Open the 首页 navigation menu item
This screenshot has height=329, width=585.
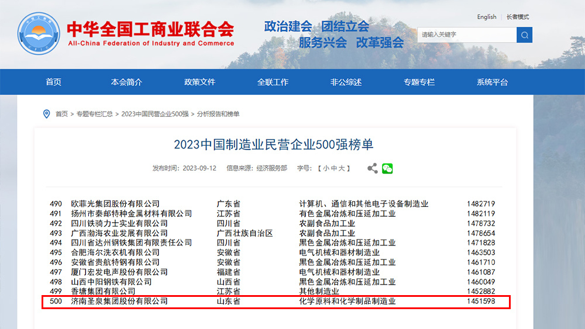click(53, 82)
